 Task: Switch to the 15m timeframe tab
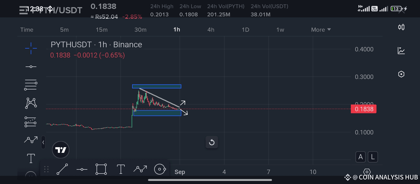pos(102,30)
